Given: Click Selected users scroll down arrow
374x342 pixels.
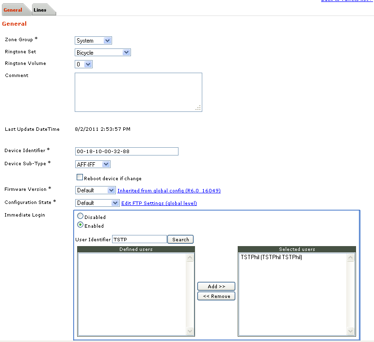Looking at the screenshot, I should pos(350,331).
